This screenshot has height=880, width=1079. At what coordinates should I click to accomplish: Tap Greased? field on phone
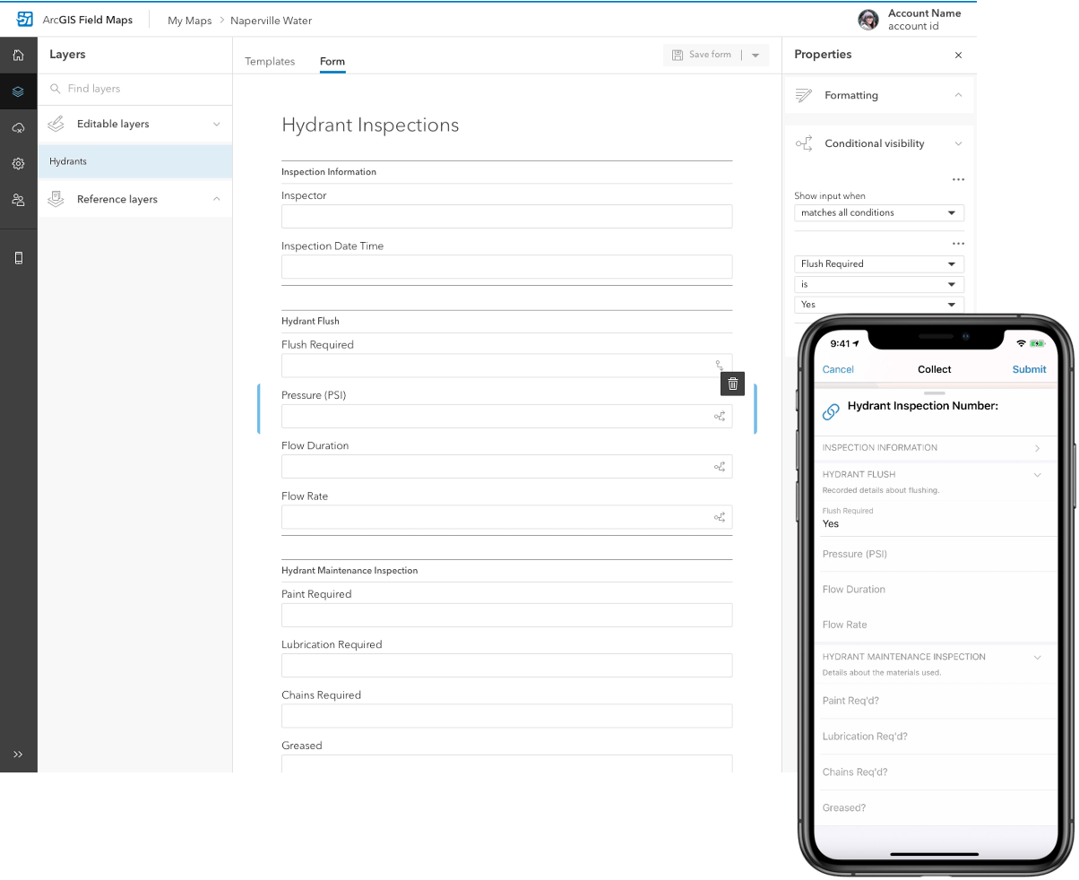coord(937,807)
